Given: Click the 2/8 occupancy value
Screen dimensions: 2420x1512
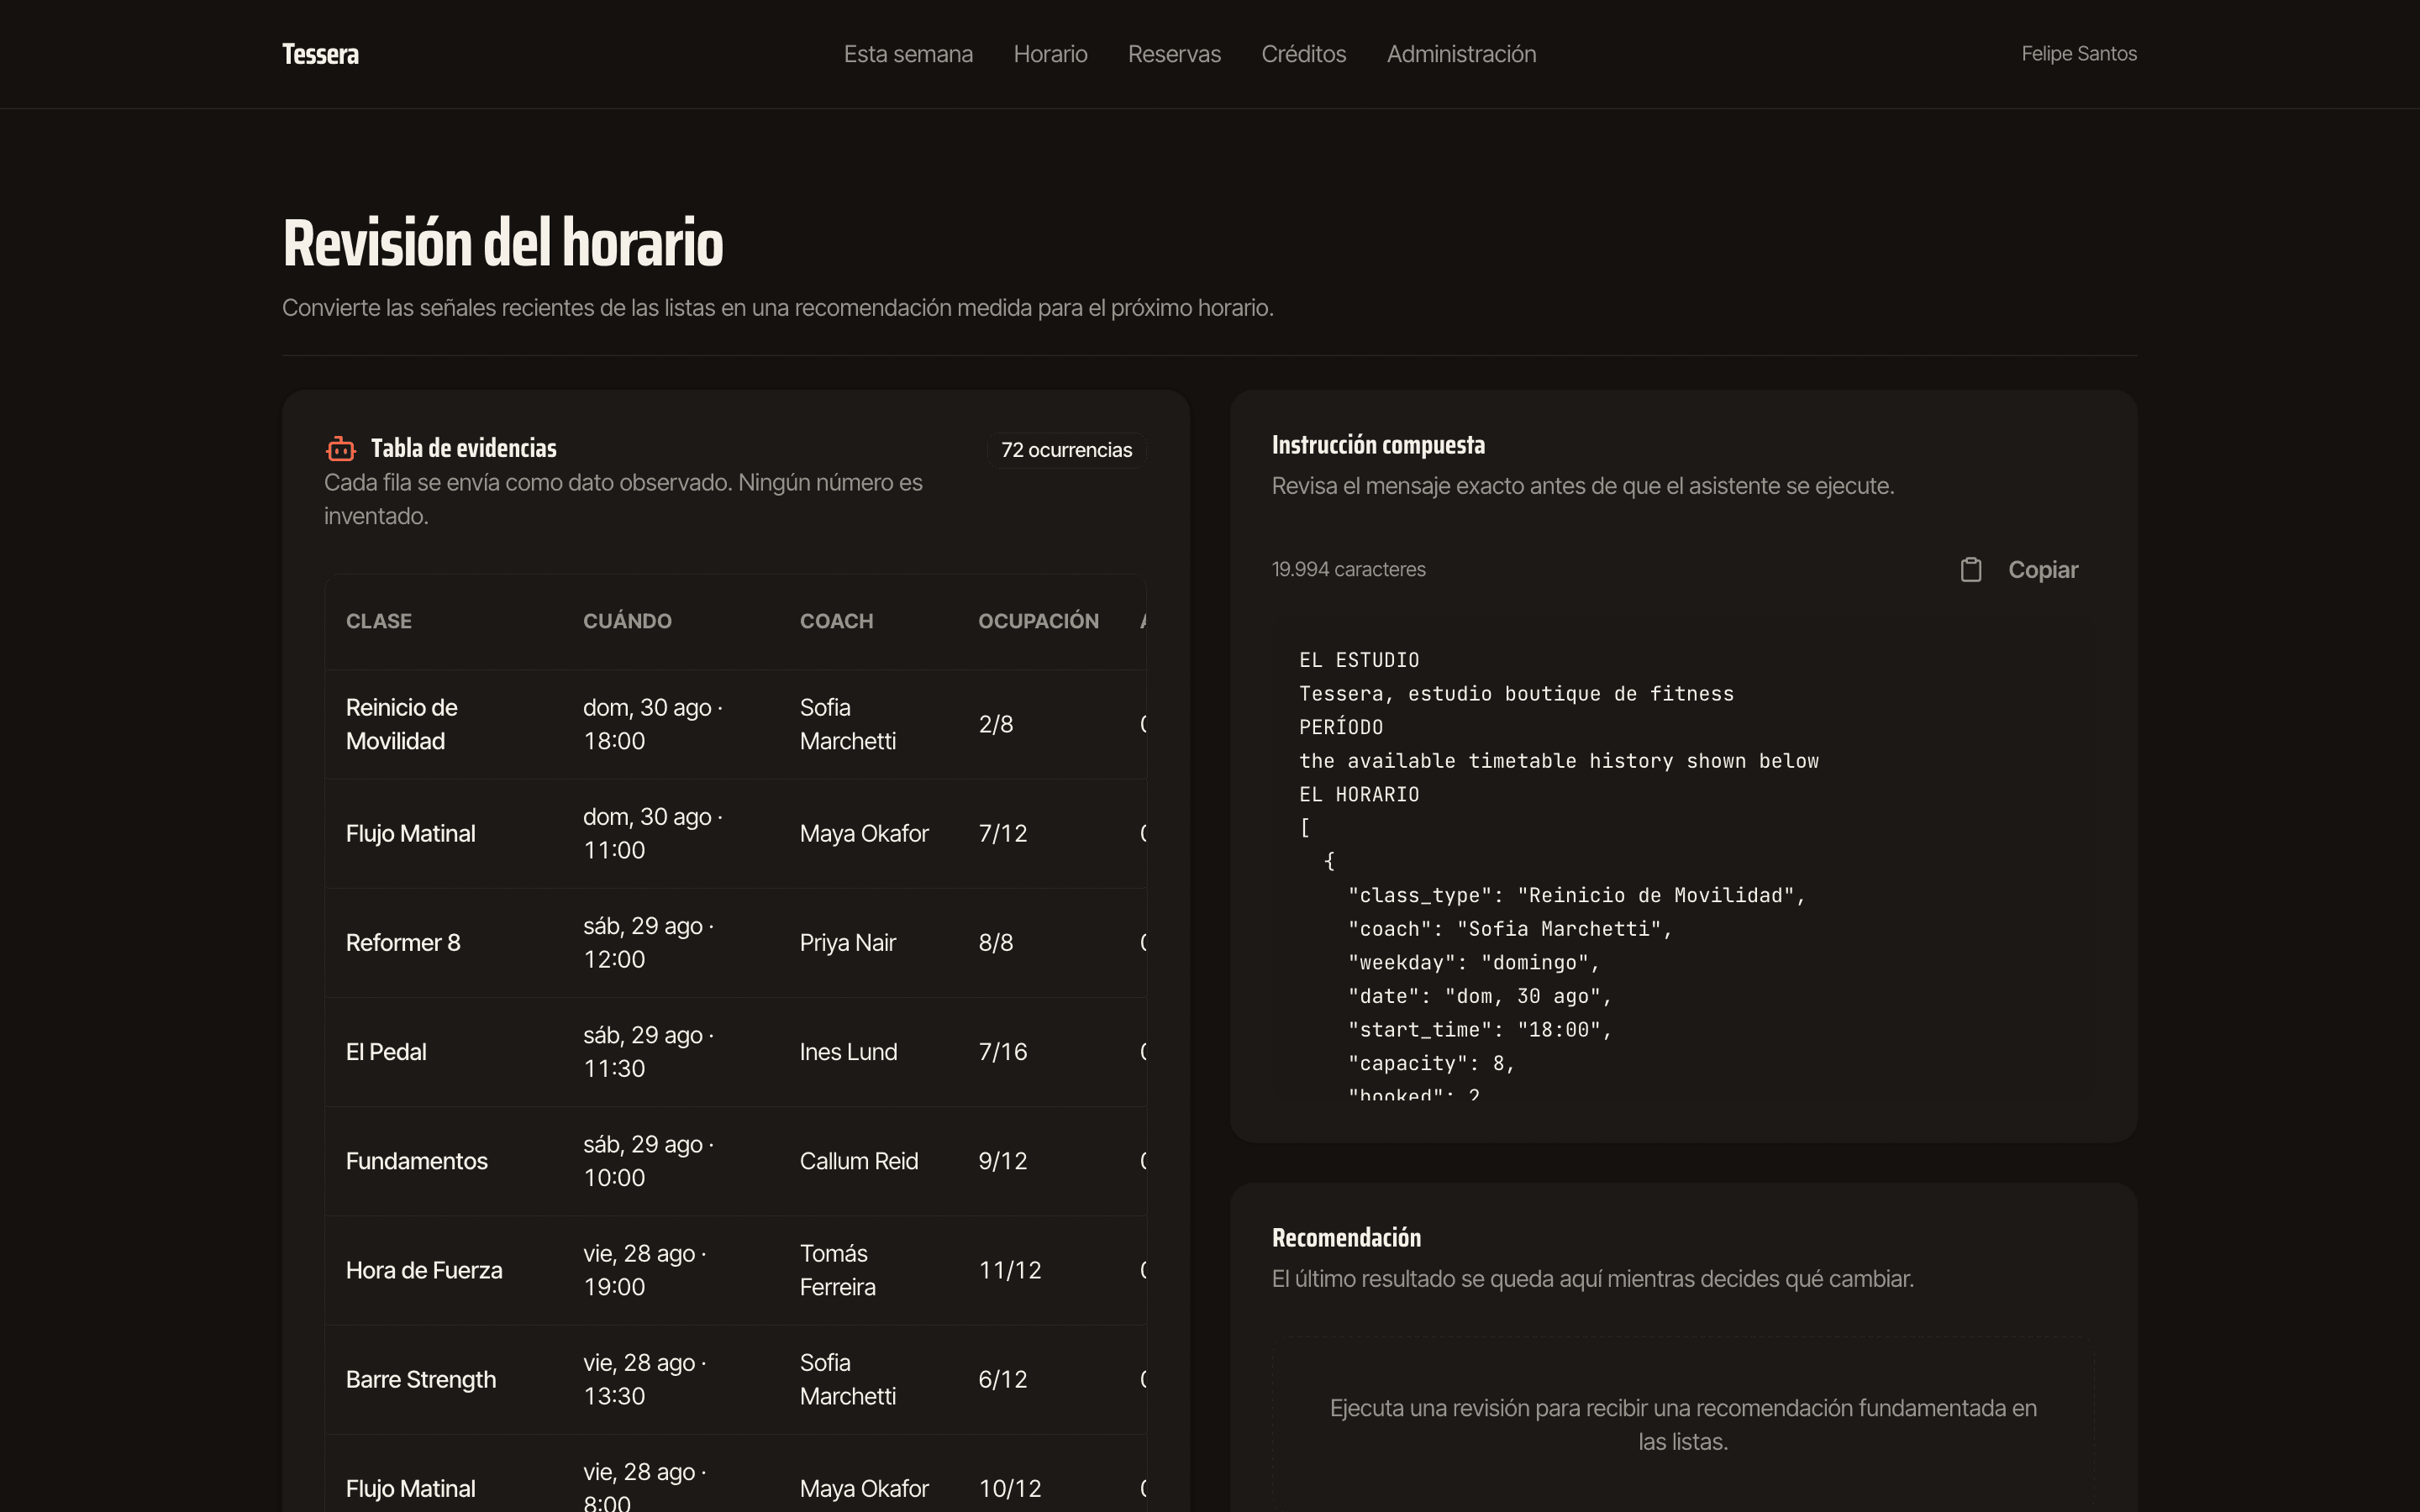Looking at the screenshot, I should [x=996, y=724].
